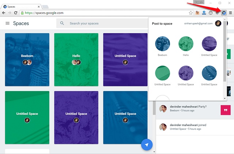The height and width of the screenshot is (154, 234).
Task: Reload the page with refresh icon
Action: (x=15, y=13)
